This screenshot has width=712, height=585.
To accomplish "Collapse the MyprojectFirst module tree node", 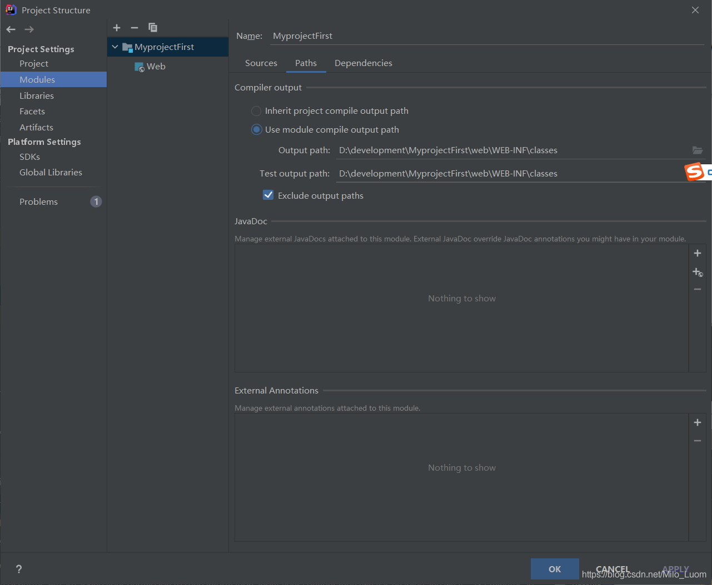I will pos(115,47).
